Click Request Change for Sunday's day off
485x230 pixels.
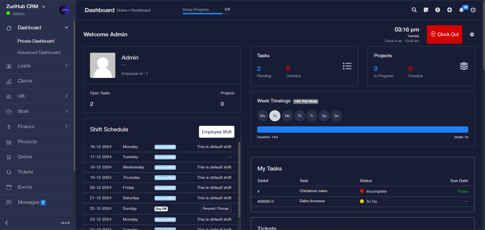click(215, 208)
